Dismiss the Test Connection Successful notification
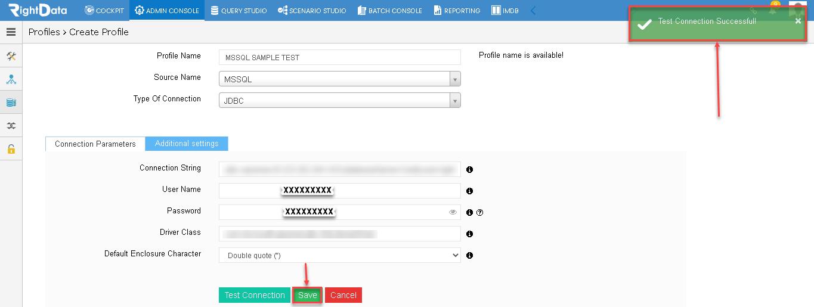 tap(798, 21)
